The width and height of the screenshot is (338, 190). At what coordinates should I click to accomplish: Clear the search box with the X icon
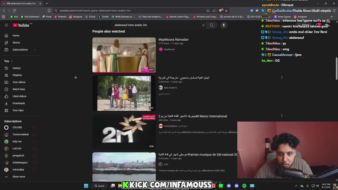(203, 25)
